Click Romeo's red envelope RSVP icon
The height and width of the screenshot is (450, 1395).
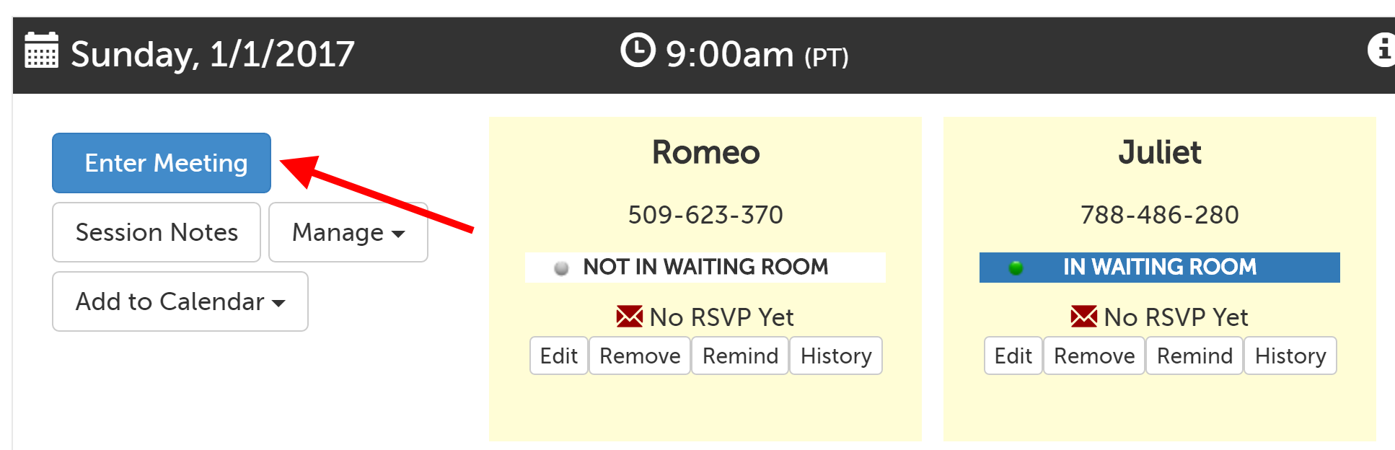629,317
